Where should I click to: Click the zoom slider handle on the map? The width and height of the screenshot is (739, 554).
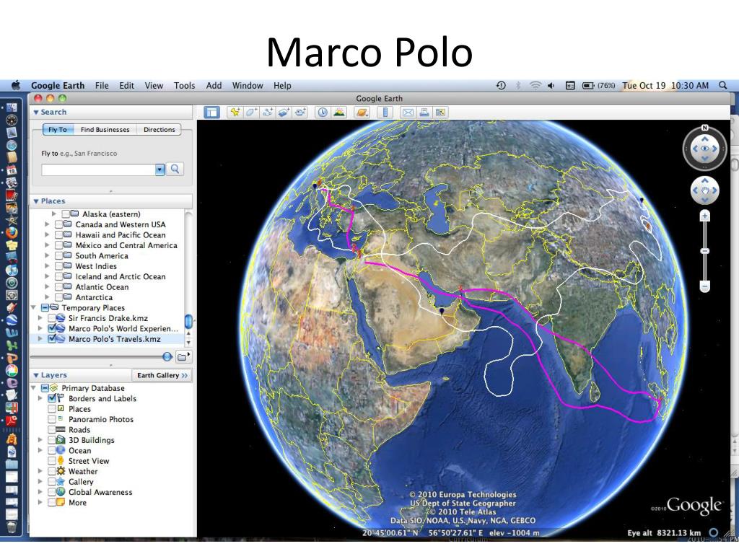click(x=704, y=251)
